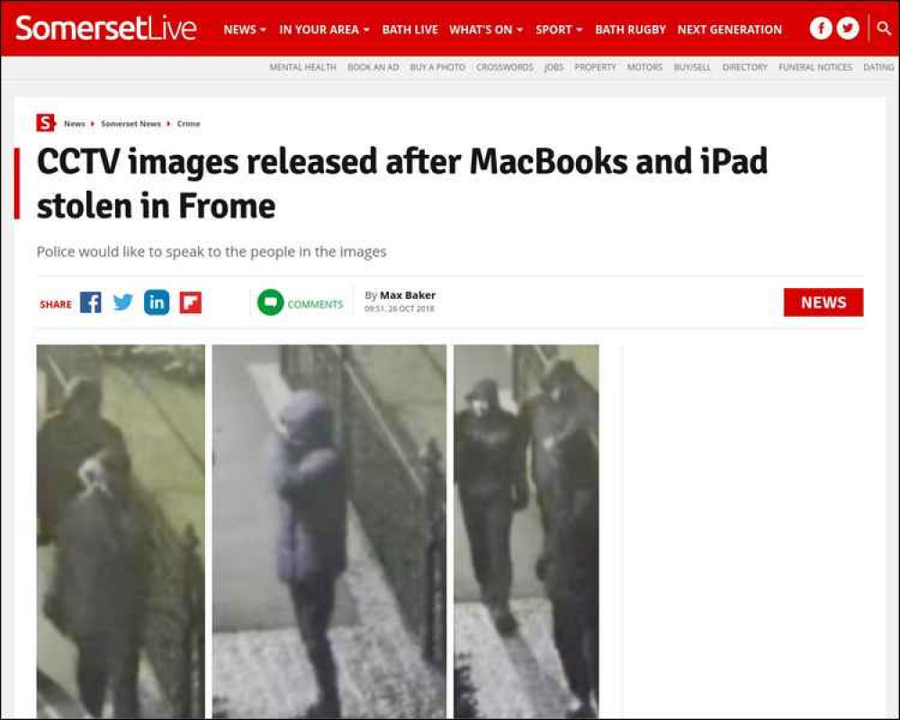Click the red NEWS tag button
The width and height of the screenshot is (900, 720).
tap(823, 302)
